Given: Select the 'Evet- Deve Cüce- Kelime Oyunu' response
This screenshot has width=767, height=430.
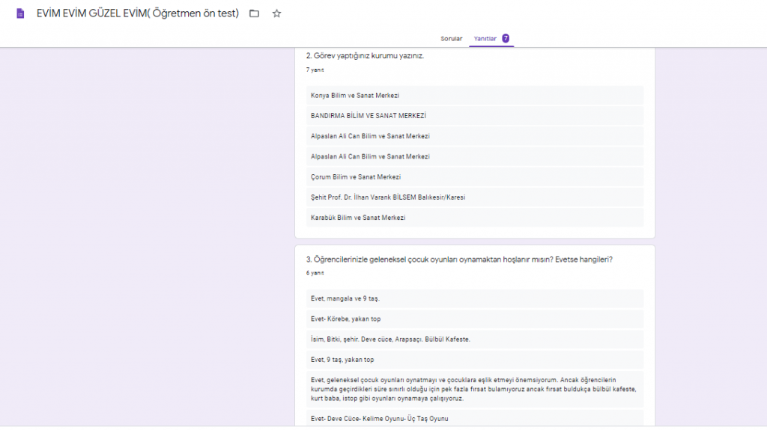Looking at the screenshot, I should [x=380, y=418].
